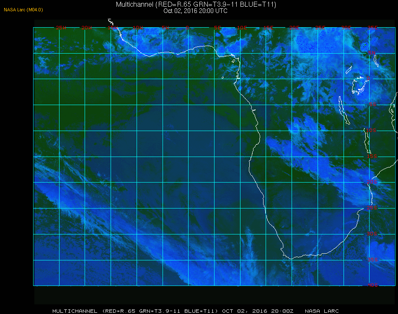Click the date line Oct 02, 2016 20:00 UTC
Viewport: 398px width, 314px height.
point(195,11)
